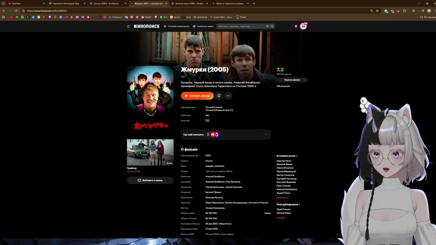Open the комедия genre link
436x245 pixels.
tap(210, 166)
